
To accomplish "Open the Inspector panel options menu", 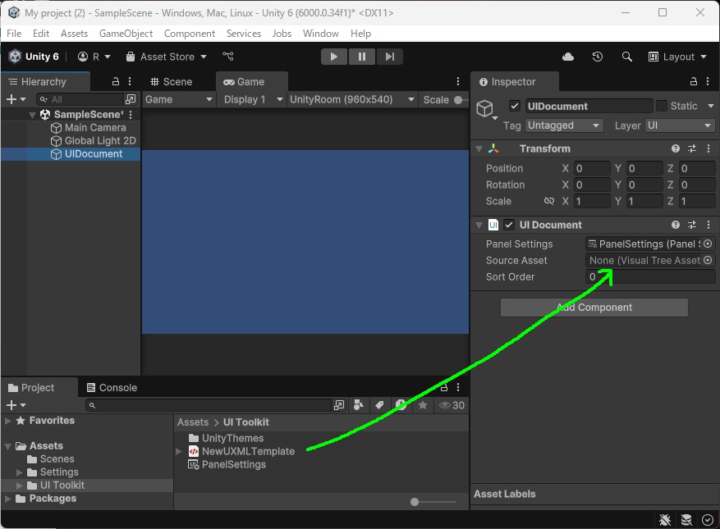I will pos(708,81).
